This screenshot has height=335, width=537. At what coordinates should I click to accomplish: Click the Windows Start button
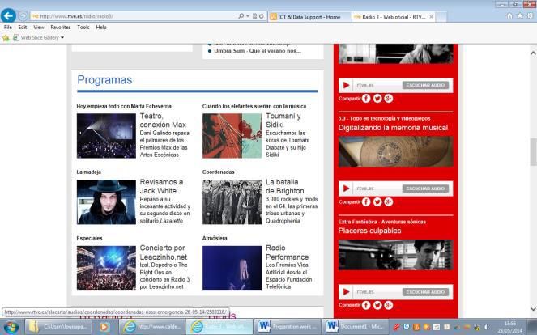click(11, 327)
